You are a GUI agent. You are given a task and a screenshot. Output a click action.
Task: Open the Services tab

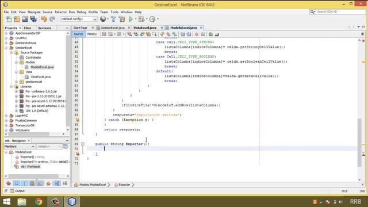(x=44, y=28)
